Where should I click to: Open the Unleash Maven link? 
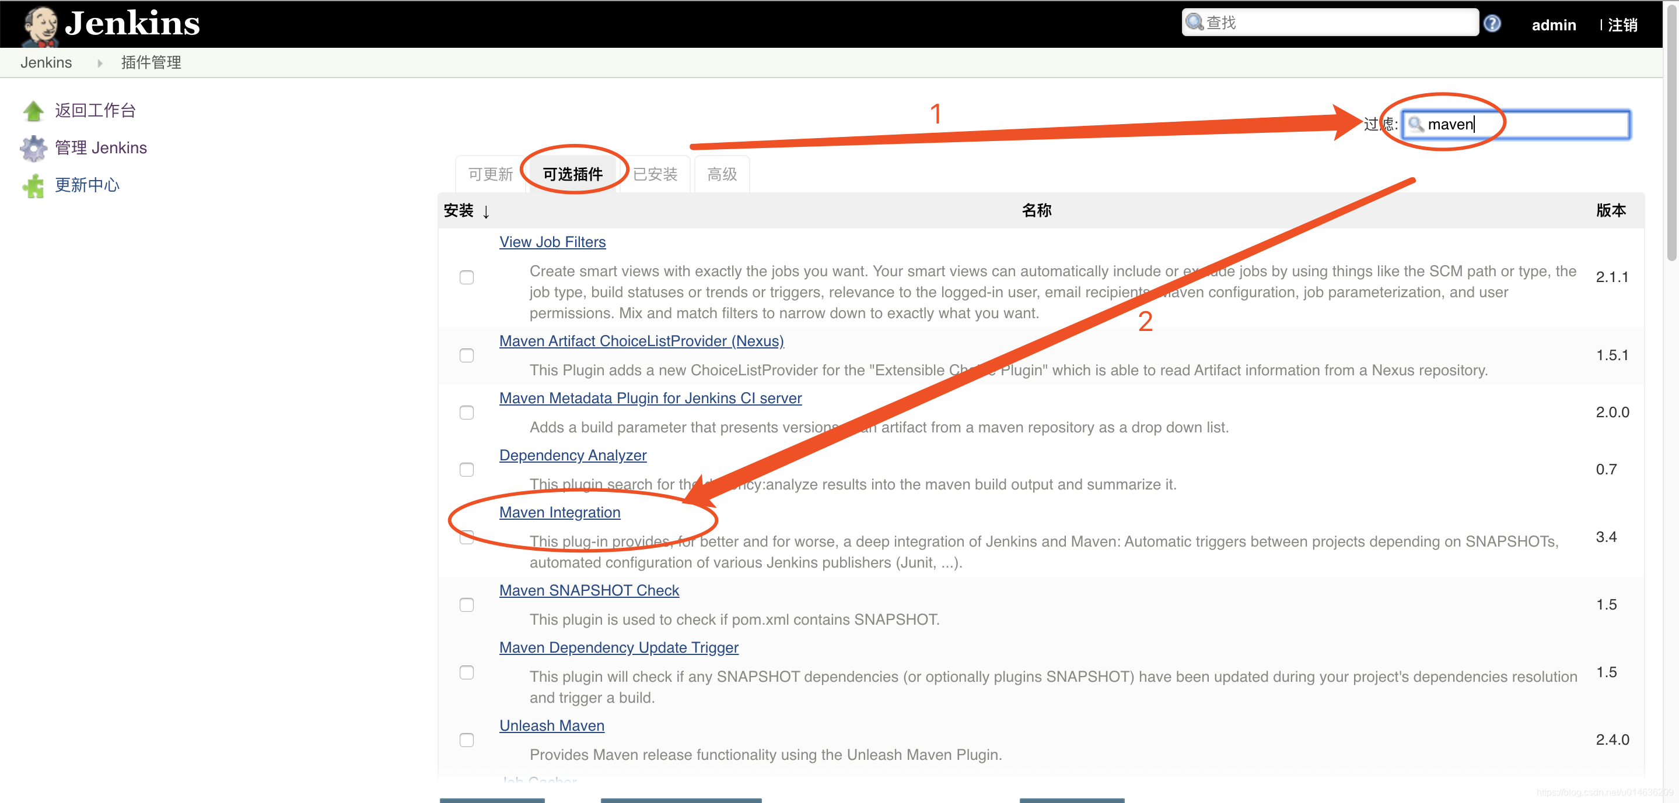coord(552,726)
